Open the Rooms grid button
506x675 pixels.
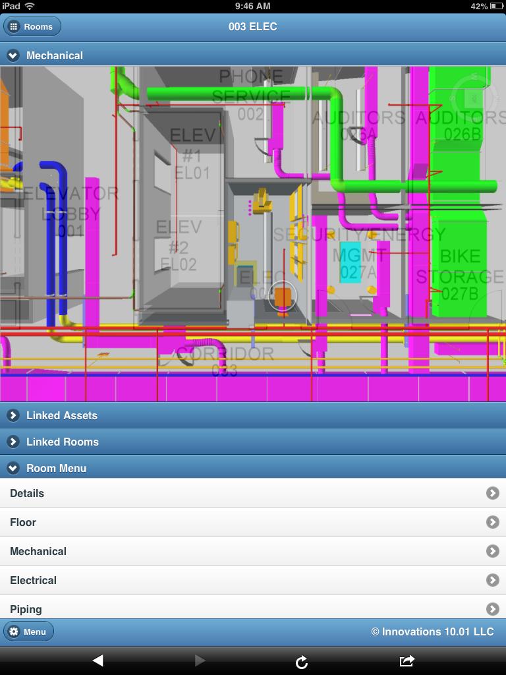32,26
